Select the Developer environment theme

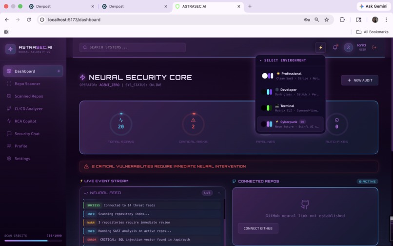pos(290,92)
